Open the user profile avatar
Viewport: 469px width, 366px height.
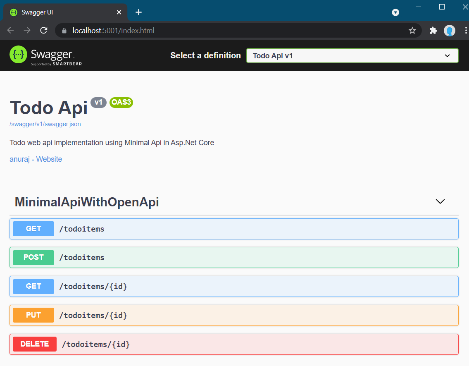(449, 31)
